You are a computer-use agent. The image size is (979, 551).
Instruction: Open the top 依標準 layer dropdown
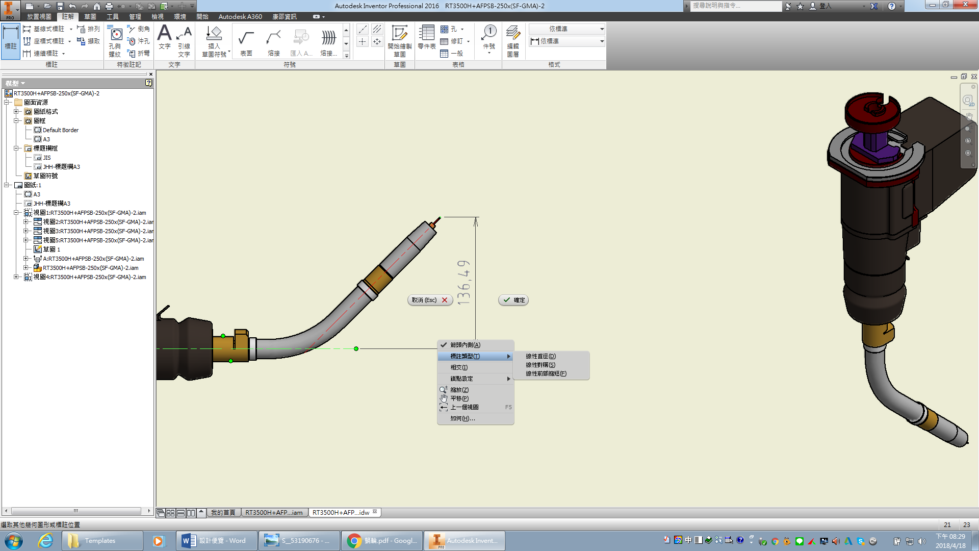click(x=602, y=29)
